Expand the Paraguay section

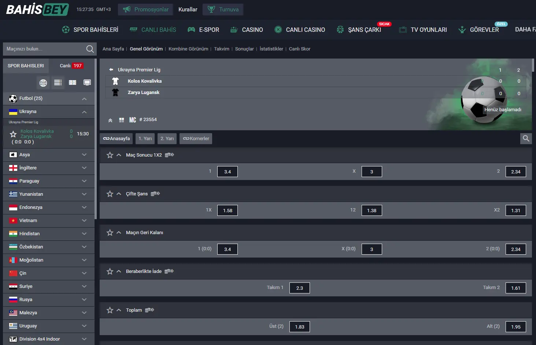[84, 181]
